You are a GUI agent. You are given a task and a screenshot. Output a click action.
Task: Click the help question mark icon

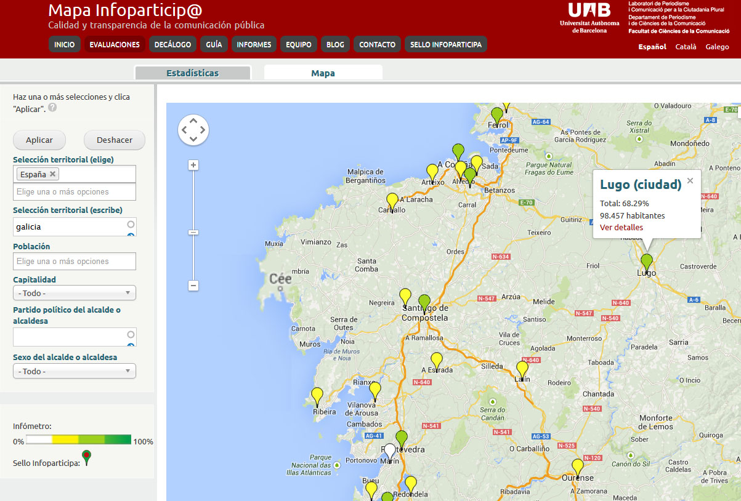tap(52, 107)
